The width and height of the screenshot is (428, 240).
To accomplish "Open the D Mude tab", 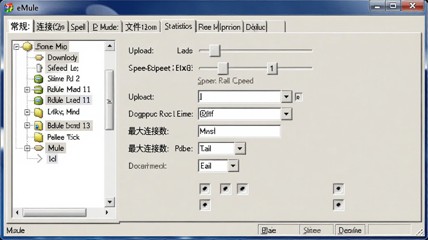I will pyautogui.click(x=105, y=27).
